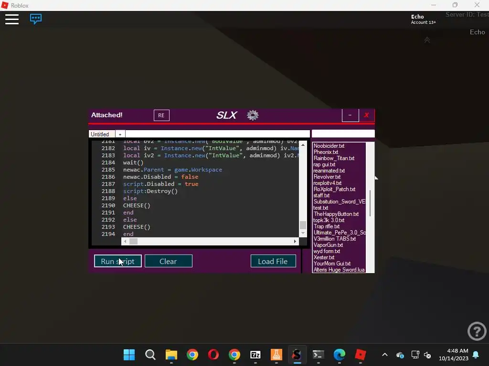This screenshot has height=366, width=489.
Task: Select Trap rifle.txt script
Action: coord(326,226)
